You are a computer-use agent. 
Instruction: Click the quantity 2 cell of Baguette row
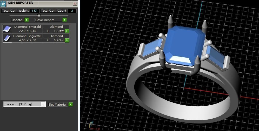point(48,40)
